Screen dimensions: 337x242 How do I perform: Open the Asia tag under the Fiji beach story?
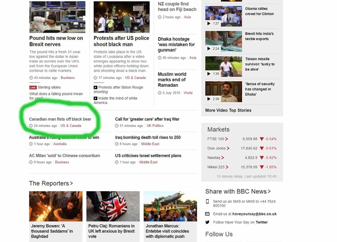(x=187, y=17)
